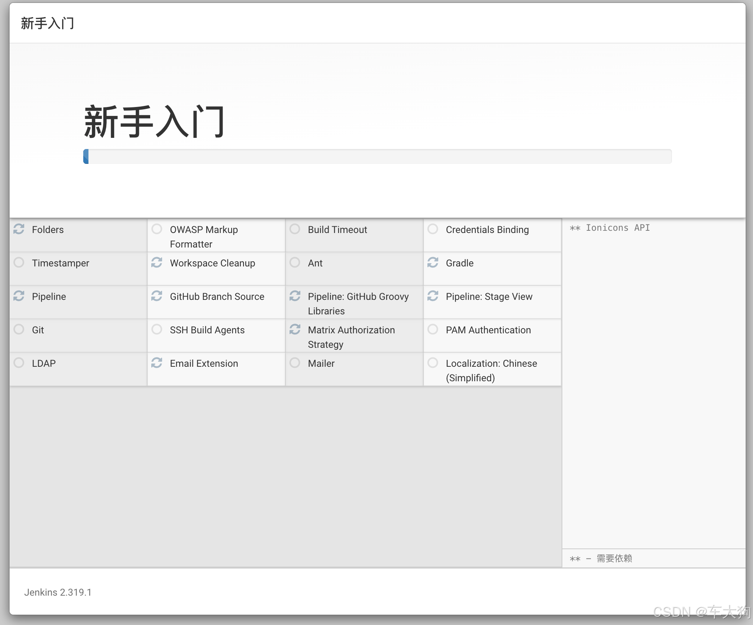Viewport: 753px width, 625px height.
Task: Click the Mailer plugin label
Action: click(321, 363)
